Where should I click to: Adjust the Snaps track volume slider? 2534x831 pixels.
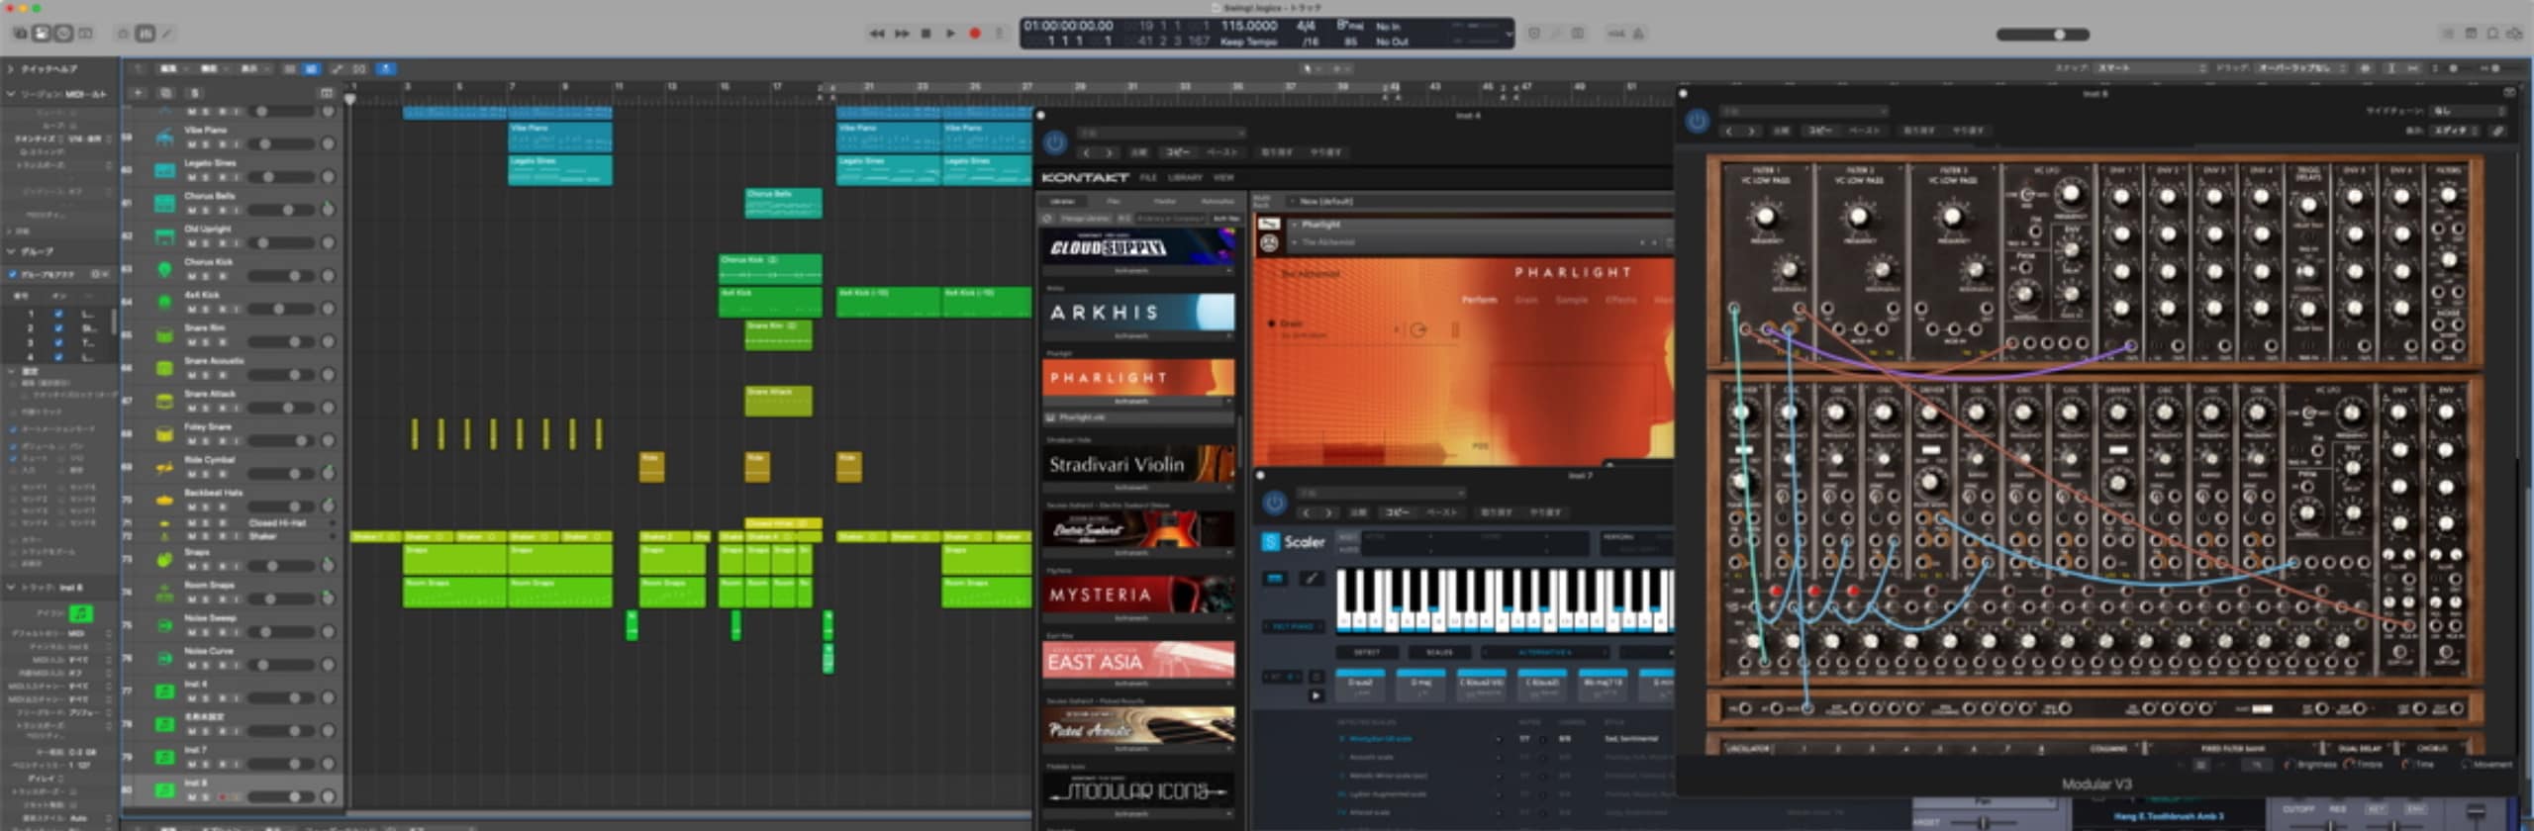[x=280, y=566]
